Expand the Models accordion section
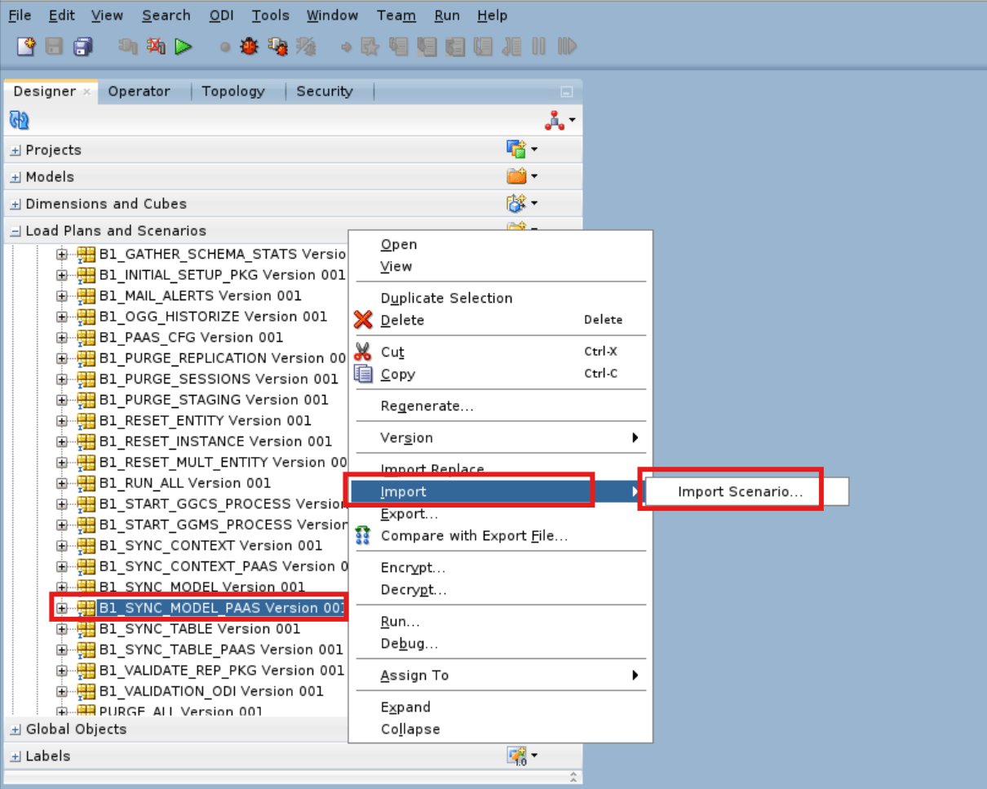This screenshot has height=789, width=987. point(15,177)
